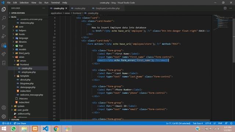Change the PHP language mode

pos(220,123)
